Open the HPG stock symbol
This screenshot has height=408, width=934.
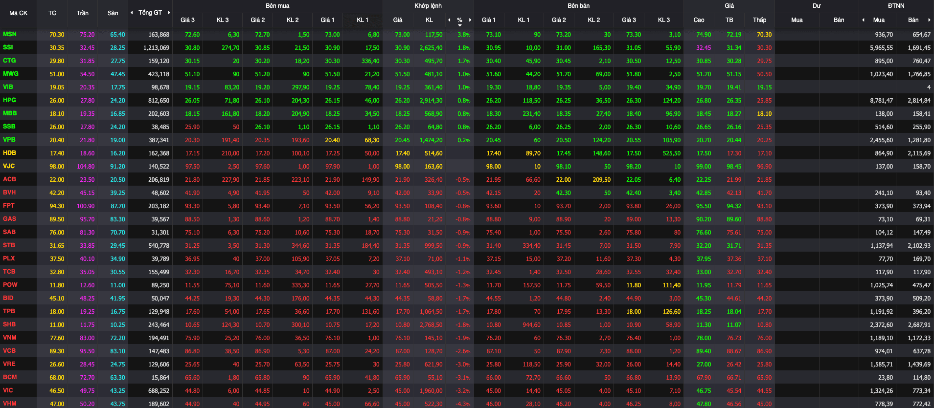tap(9, 100)
